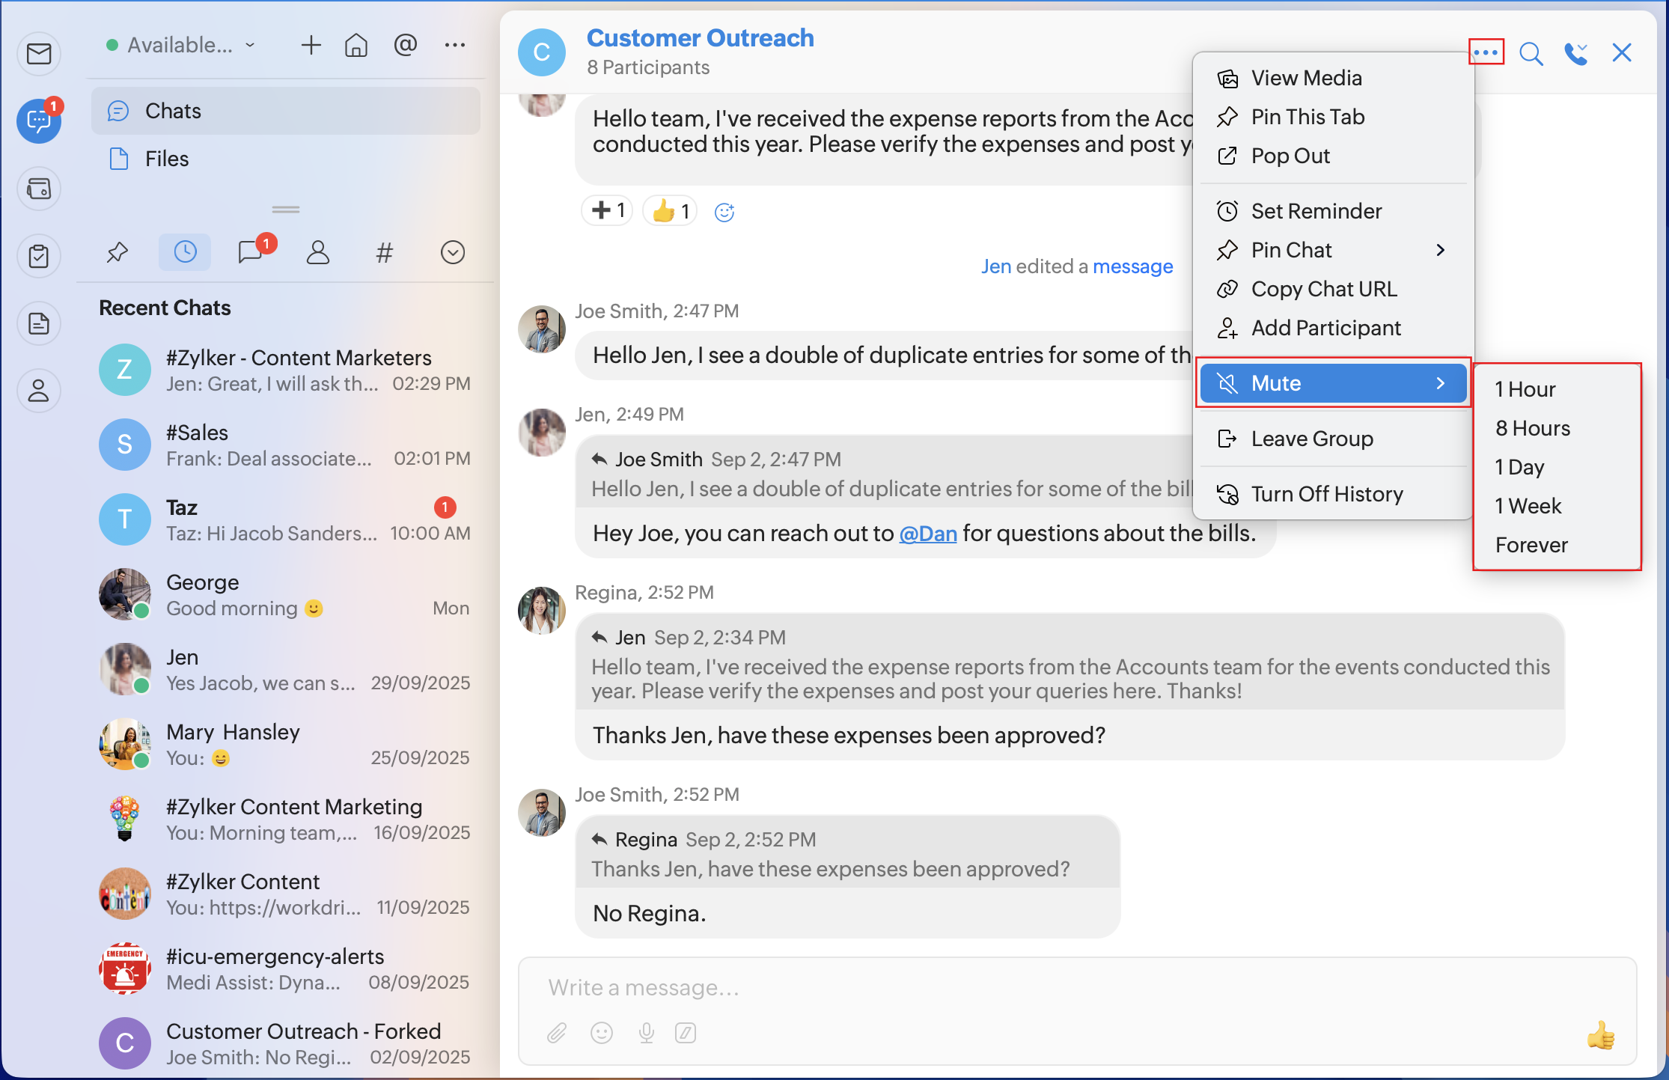
Task: Open the mentions @ icon
Action: click(x=405, y=46)
